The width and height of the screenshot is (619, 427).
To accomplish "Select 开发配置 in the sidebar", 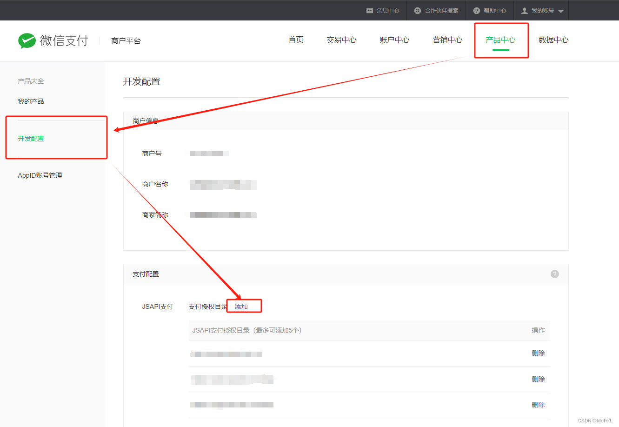I will (31, 139).
